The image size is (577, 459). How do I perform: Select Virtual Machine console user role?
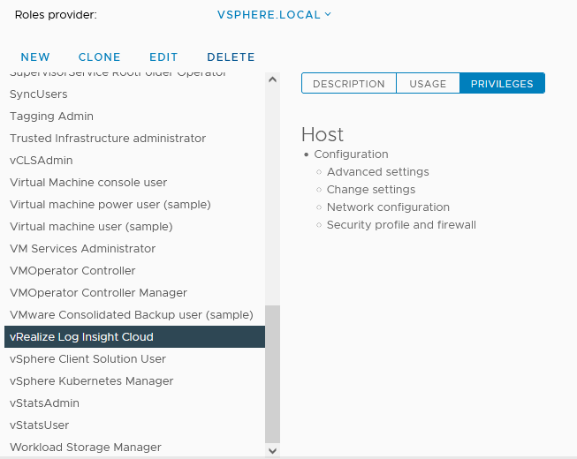pos(134,183)
